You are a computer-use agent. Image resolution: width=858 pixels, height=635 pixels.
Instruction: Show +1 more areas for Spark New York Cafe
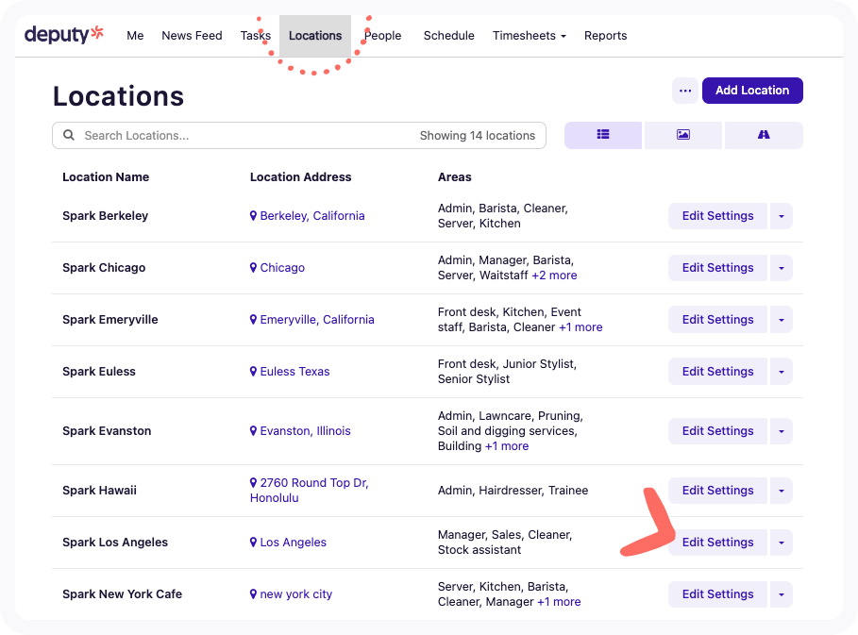click(559, 602)
